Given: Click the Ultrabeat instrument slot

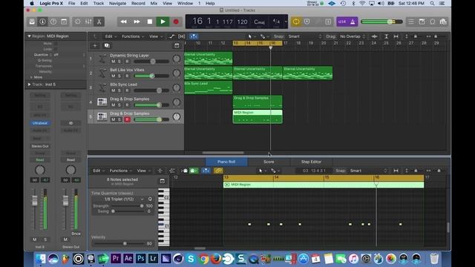Looking at the screenshot, I should pyautogui.click(x=40, y=123).
